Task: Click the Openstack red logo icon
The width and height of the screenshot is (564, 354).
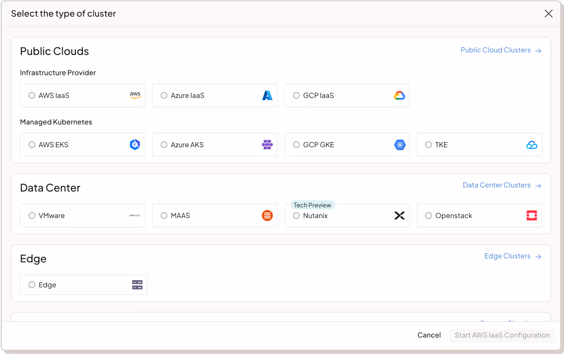Action: (x=531, y=215)
